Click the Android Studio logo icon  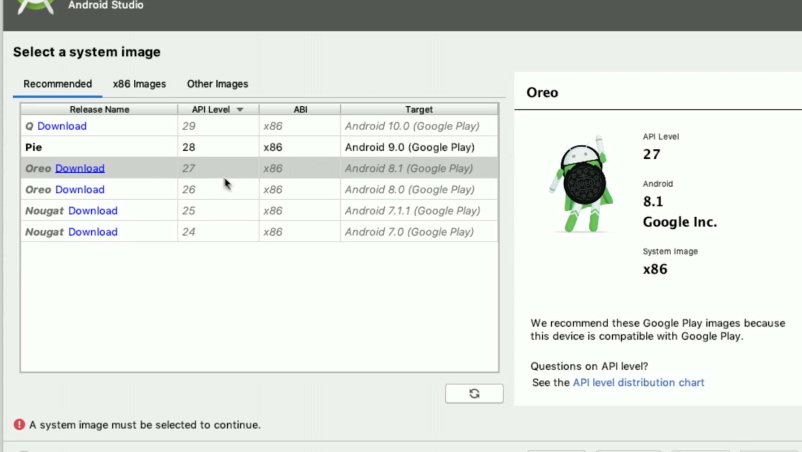point(36,7)
